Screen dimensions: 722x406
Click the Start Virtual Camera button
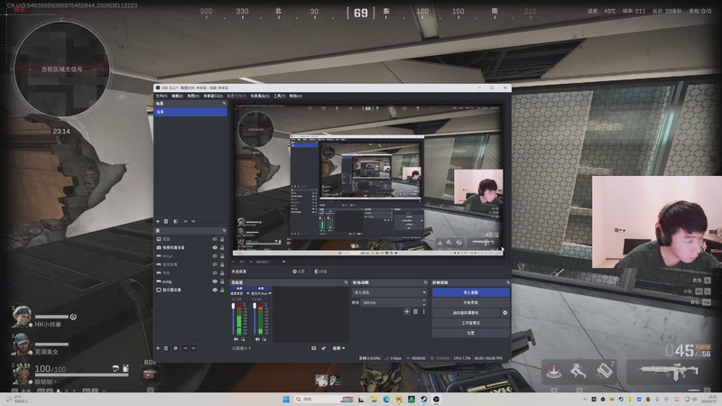click(466, 312)
